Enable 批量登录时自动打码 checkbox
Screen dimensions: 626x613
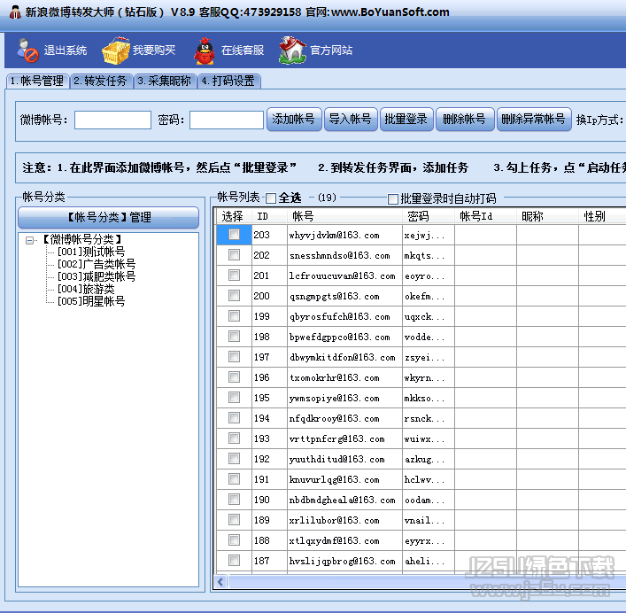[x=393, y=198]
